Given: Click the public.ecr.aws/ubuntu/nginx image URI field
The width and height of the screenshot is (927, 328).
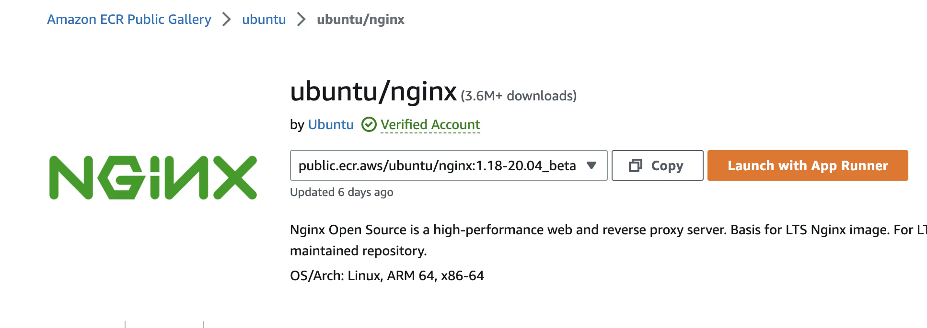Looking at the screenshot, I should pos(449,165).
